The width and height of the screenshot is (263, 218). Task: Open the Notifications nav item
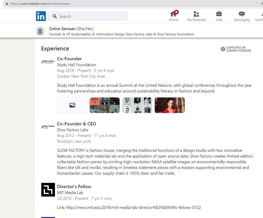[259, 16]
